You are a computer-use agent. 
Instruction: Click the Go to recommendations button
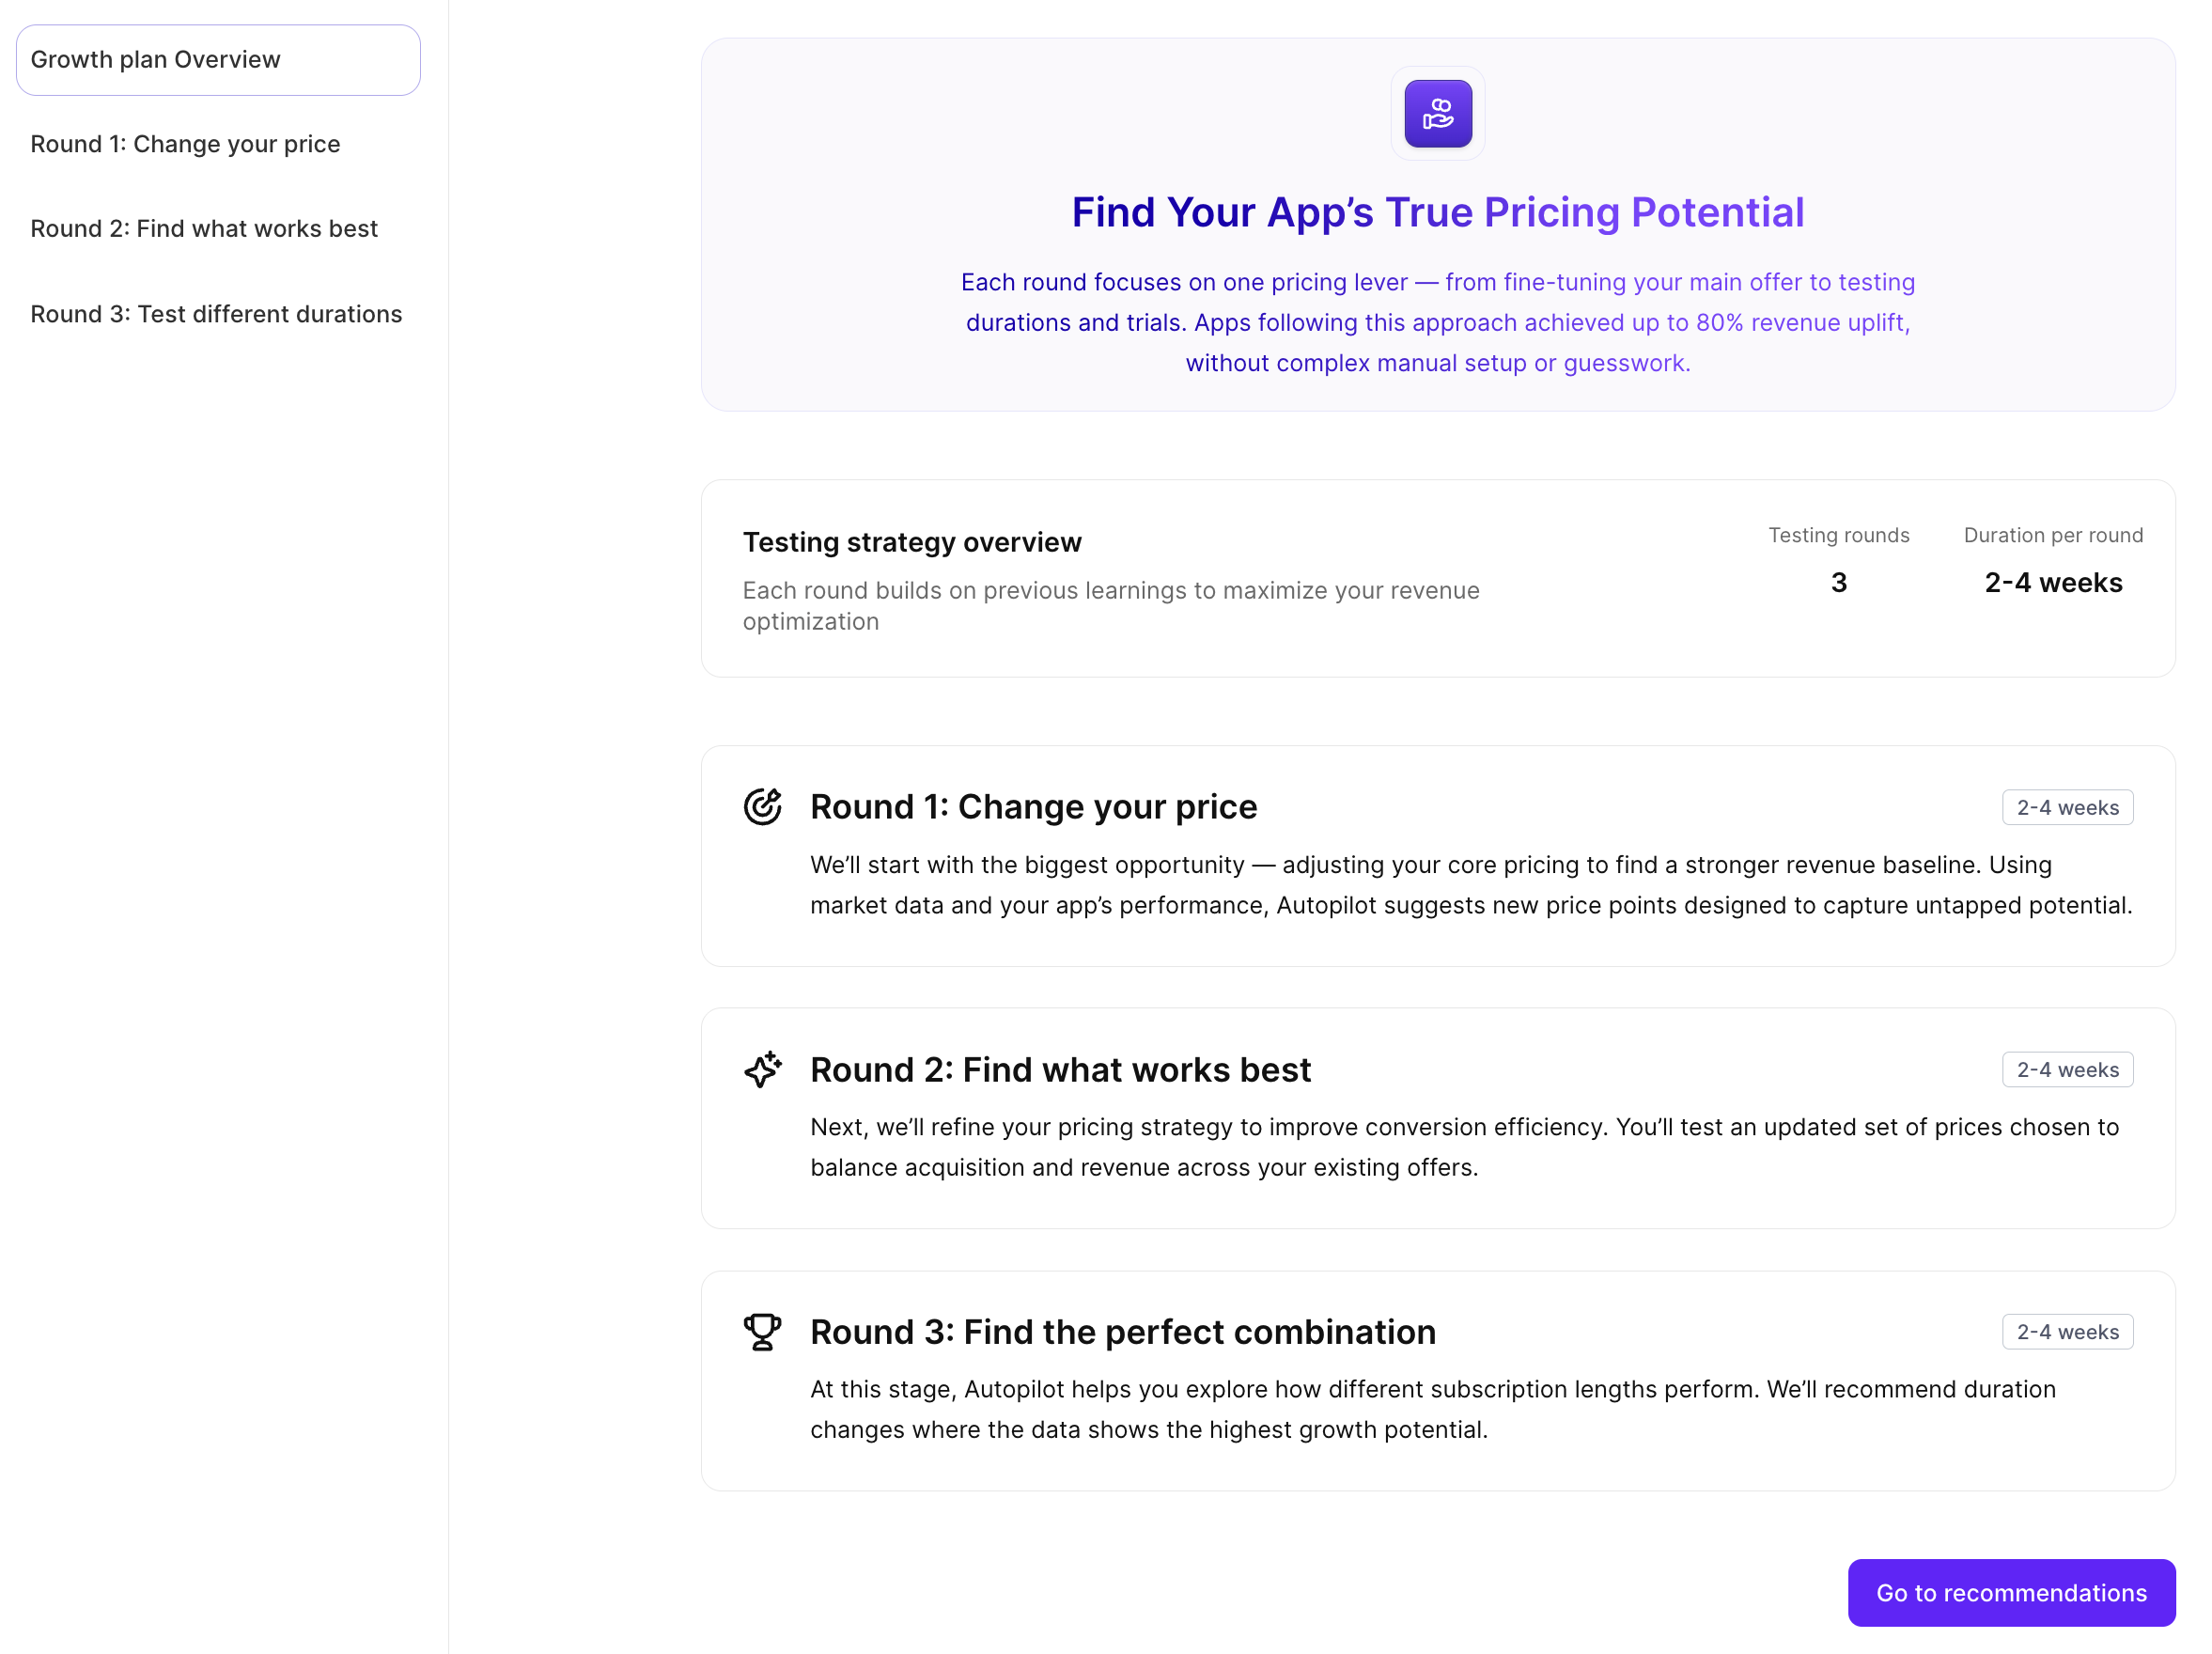point(2011,1592)
